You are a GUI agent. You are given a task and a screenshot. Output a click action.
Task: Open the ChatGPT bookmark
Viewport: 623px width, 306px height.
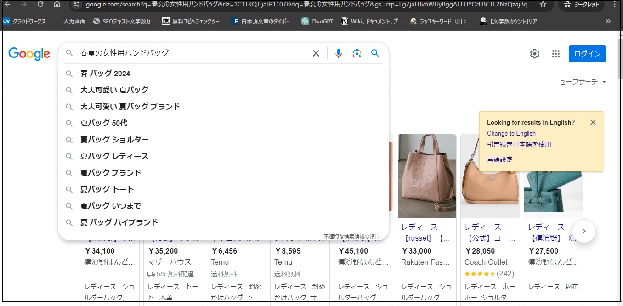click(317, 21)
